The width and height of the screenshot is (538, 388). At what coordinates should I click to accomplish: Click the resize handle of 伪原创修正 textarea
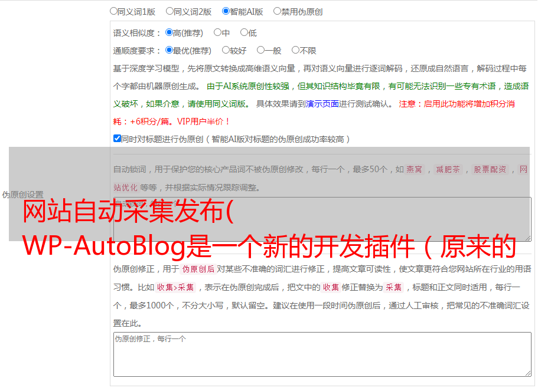[x=528, y=373]
